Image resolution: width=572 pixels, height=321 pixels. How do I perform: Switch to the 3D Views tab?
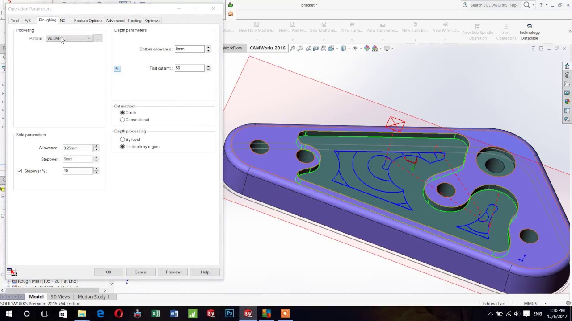point(60,297)
